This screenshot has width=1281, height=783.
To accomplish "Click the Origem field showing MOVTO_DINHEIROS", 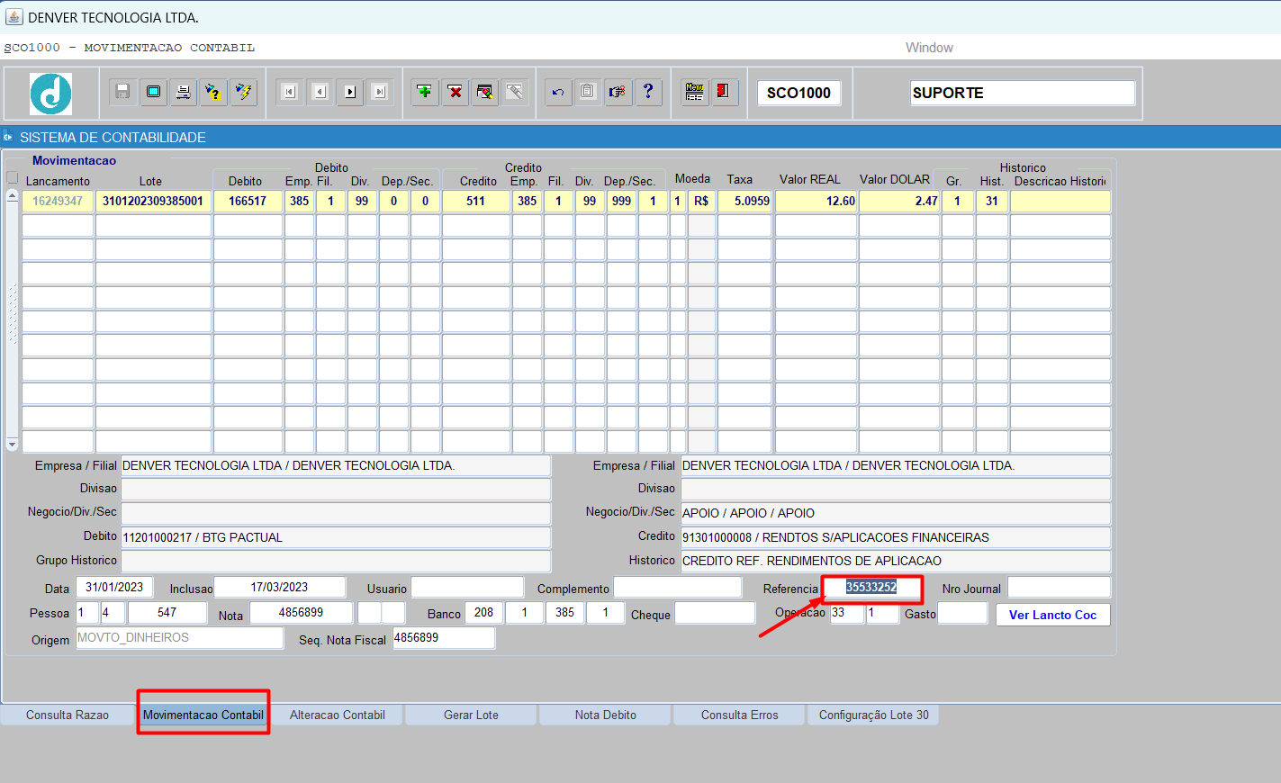I will tap(180, 638).
